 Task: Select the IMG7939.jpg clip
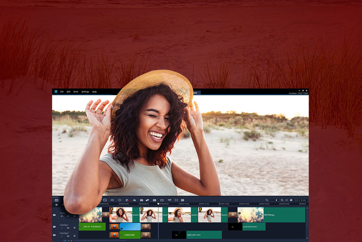tap(271, 215)
